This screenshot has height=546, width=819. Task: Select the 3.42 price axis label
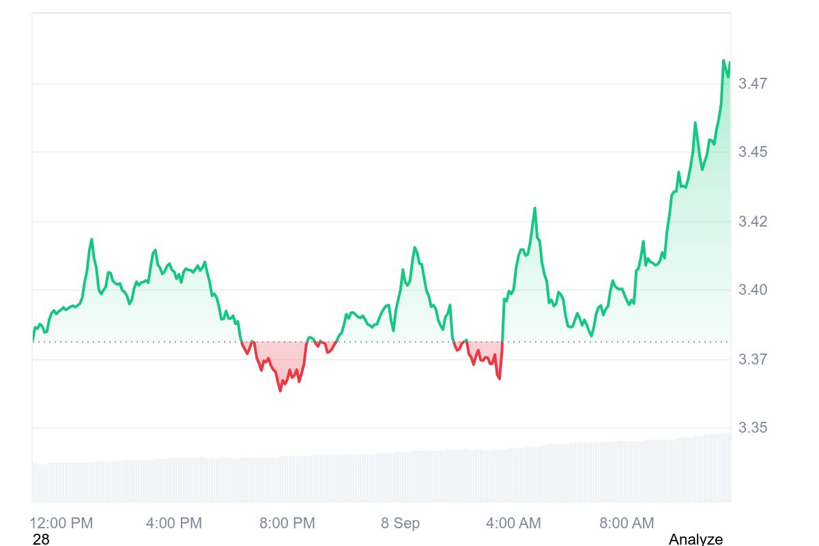coord(753,221)
